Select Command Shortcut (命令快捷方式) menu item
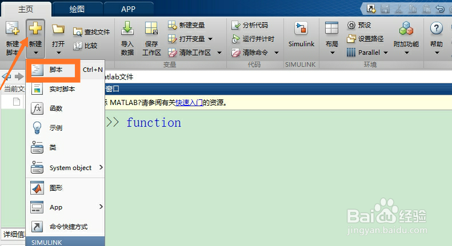This screenshot has height=246, width=452. pos(65,227)
